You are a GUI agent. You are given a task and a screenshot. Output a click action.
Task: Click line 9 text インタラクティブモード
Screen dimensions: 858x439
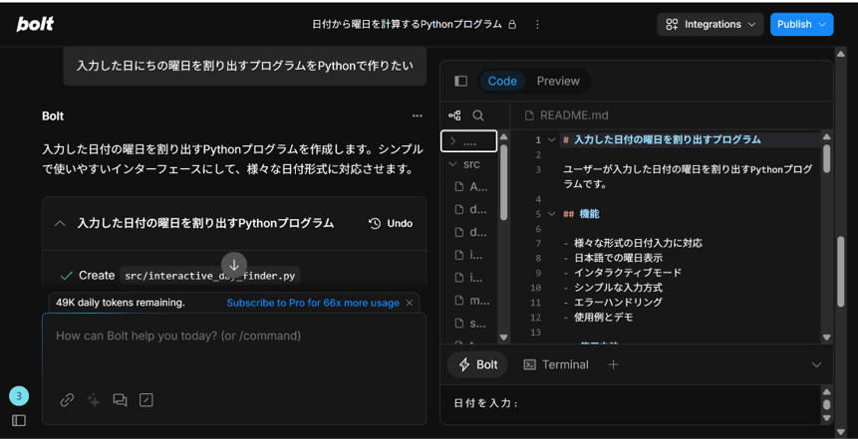pyautogui.click(x=628, y=273)
